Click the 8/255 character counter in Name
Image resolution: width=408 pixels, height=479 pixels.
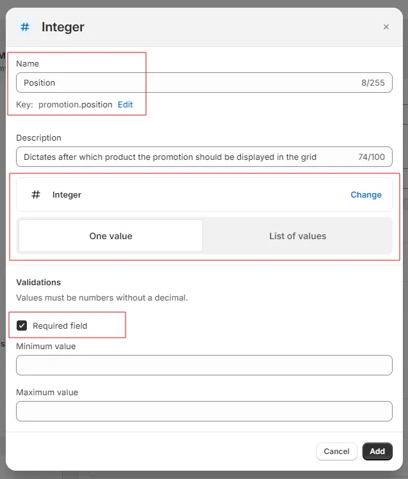coord(373,82)
